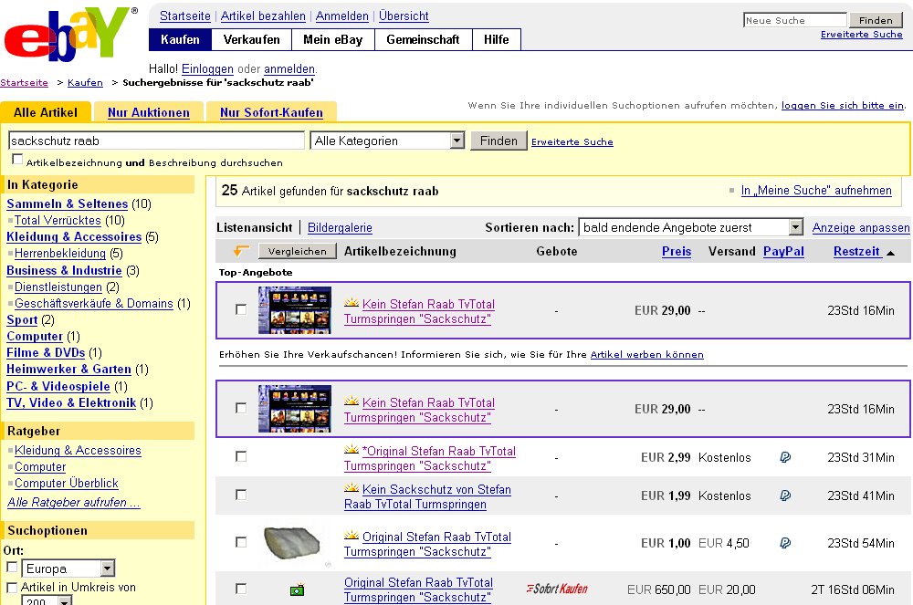Tick the 'Artikel in Umkreis von' checkbox
Viewport: 913px width, 605px height.
click(12, 588)
